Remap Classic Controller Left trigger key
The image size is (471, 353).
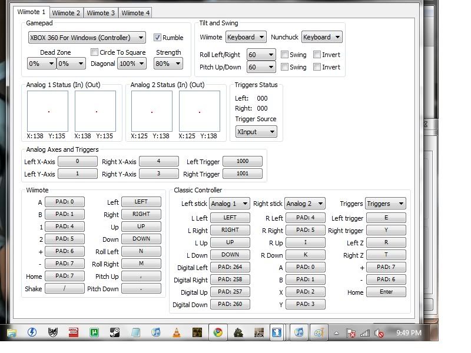[x=386, y=218]
